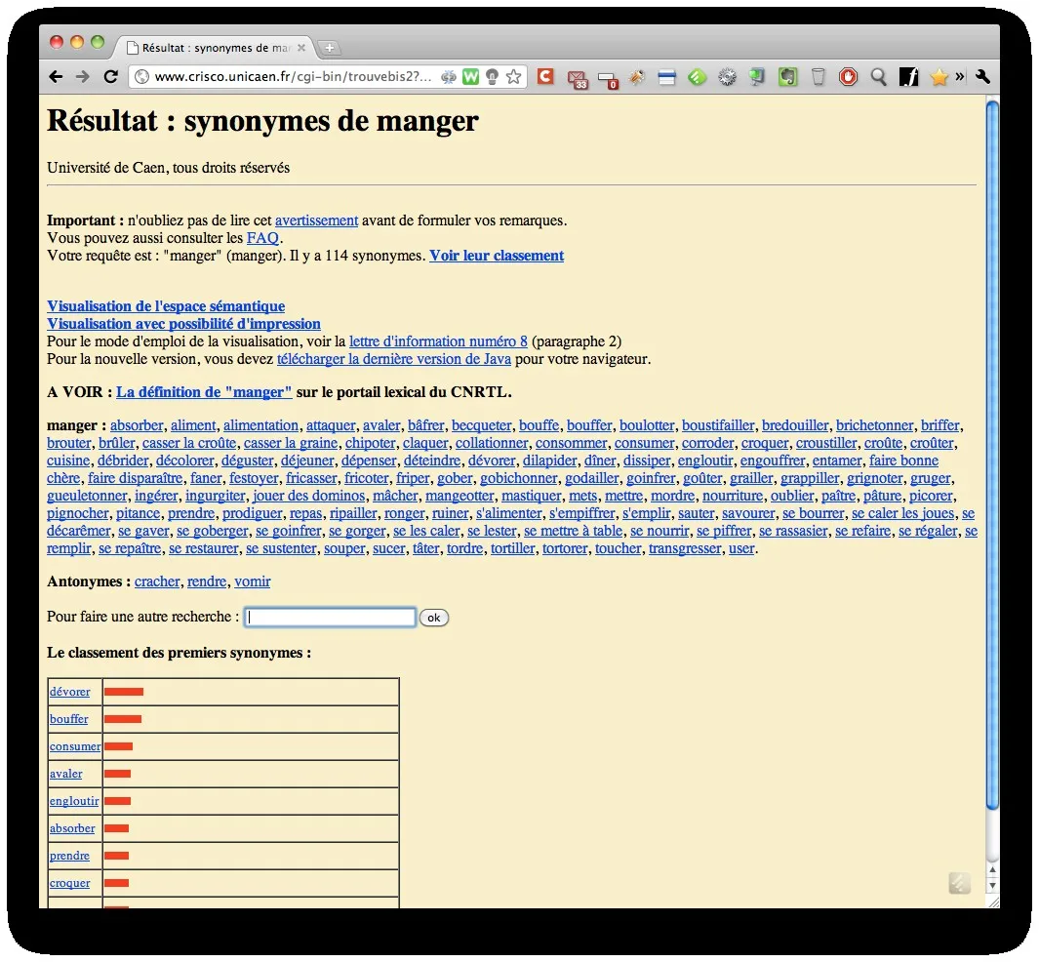Click the synonym 'grignoter'

click(875, 478)
